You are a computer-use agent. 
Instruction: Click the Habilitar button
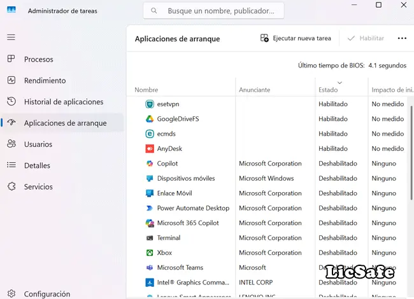[x=366, y=38]
